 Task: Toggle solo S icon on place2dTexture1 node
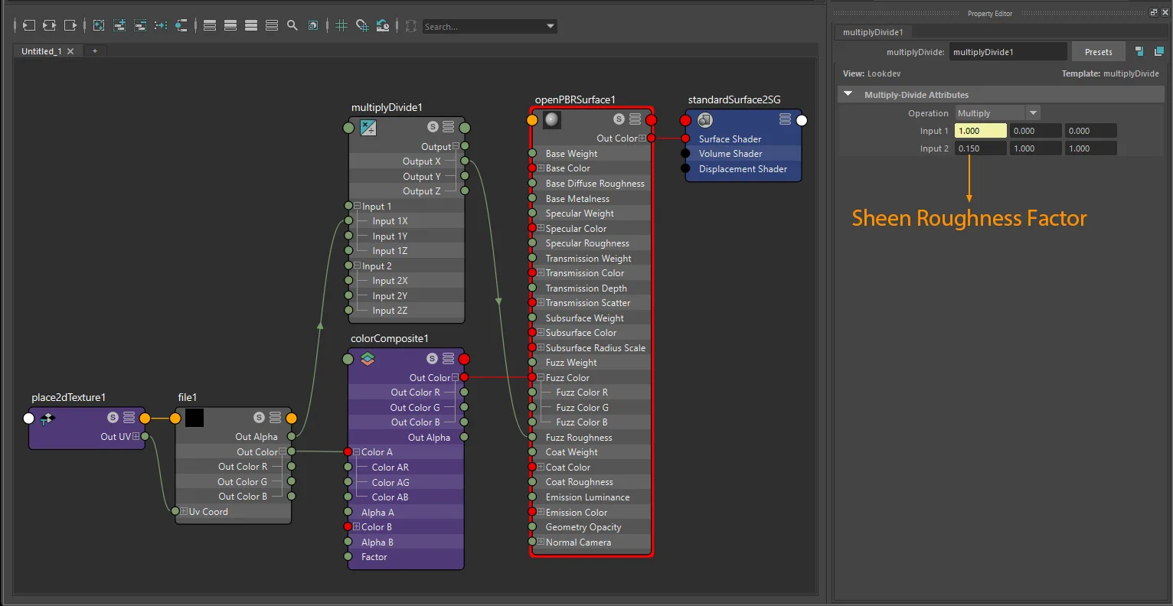tap(113, 417)
